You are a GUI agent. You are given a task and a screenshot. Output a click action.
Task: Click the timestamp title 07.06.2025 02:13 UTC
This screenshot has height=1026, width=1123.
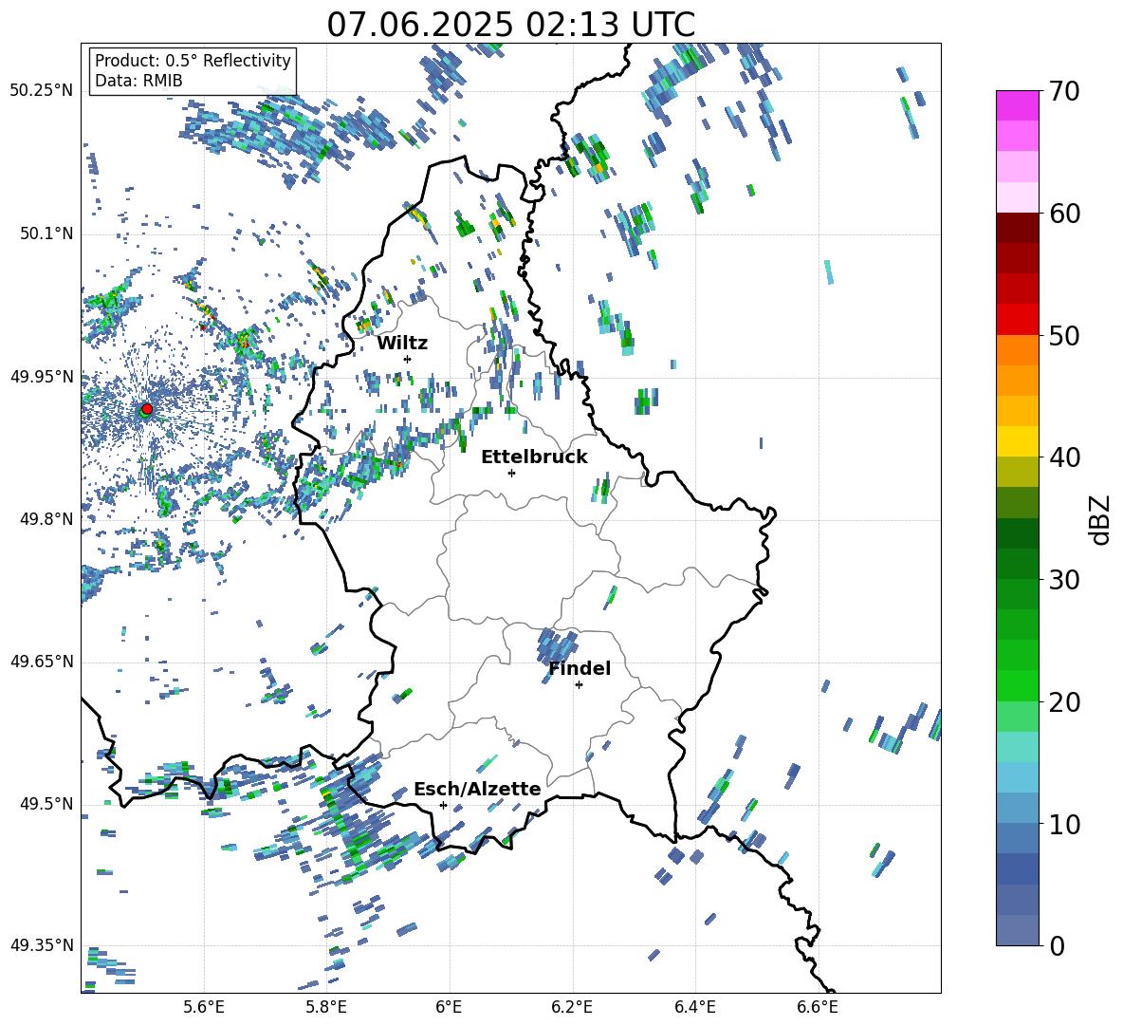pos(510,25)
